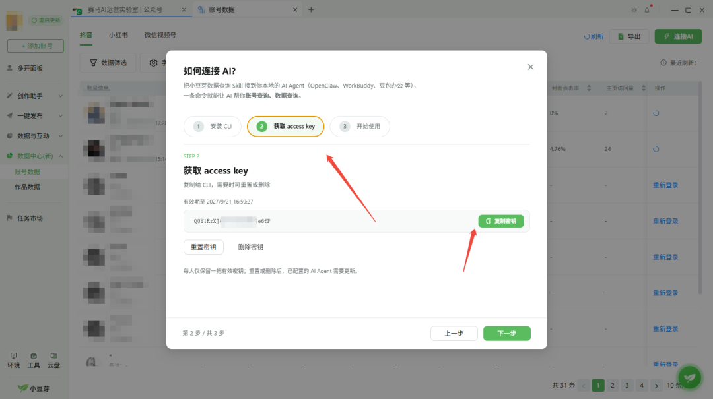The height and width of the screenshot is (399, 713).
Task: Close the 如何连接 AI dialog
Action: tap(530, 67)
